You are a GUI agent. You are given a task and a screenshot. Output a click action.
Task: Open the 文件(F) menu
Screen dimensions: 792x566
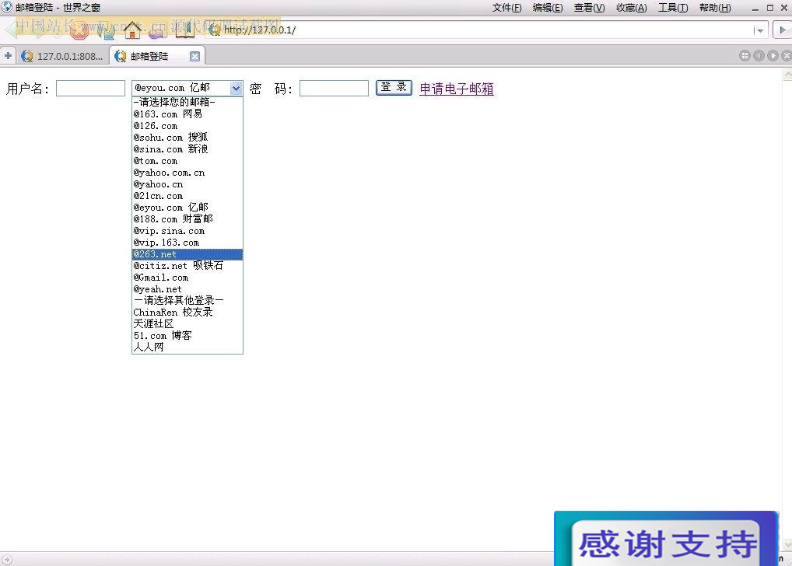[x=506, y=8]
